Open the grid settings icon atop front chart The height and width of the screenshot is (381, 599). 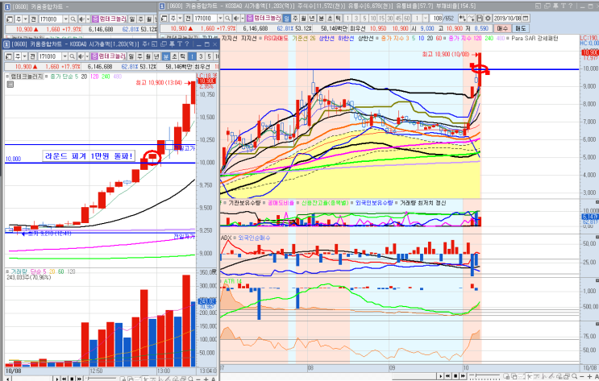[x=10, y=84]
